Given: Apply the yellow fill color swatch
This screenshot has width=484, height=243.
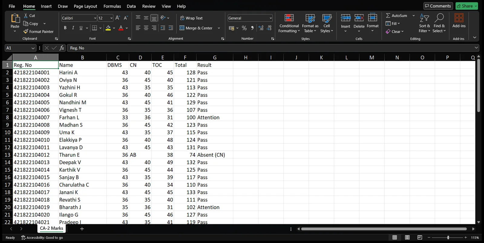Looking at the screenshot, I should pos(108,28).
